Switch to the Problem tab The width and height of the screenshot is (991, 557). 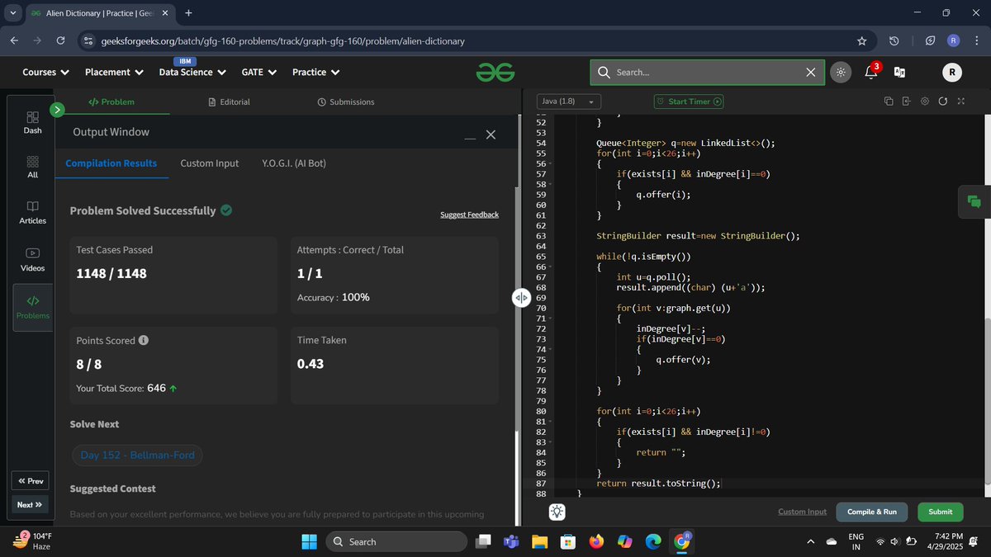click(x=111, y=101)
